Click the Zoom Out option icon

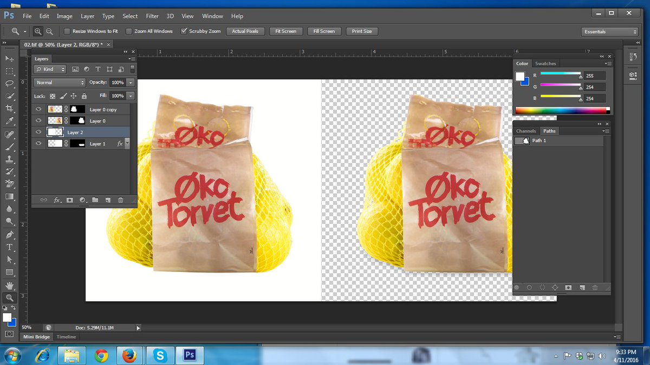(x=49, y=31)
